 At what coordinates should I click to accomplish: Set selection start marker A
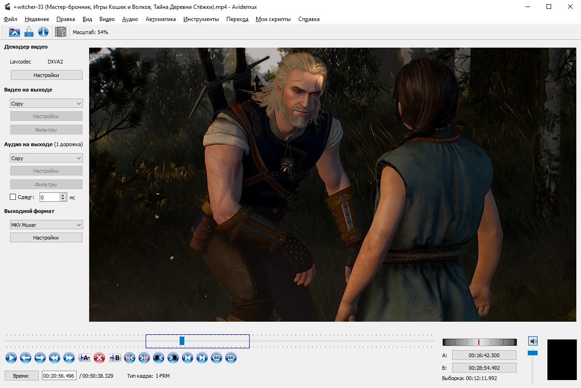[84, 358]
